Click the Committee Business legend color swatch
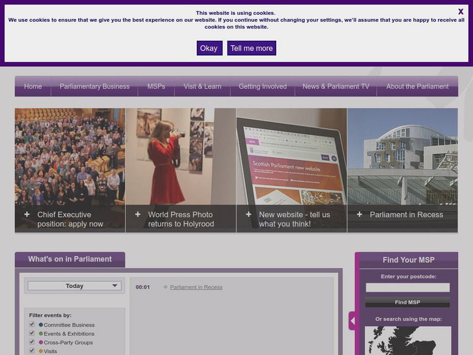Screen dimensions: 473x355 pyautogui.click(x=40, y=325)
